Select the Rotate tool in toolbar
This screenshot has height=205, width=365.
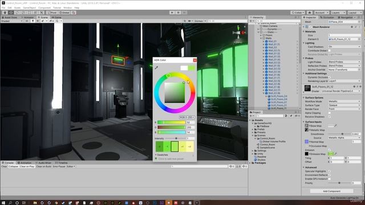pyautogui.click(x=17, y=13)
